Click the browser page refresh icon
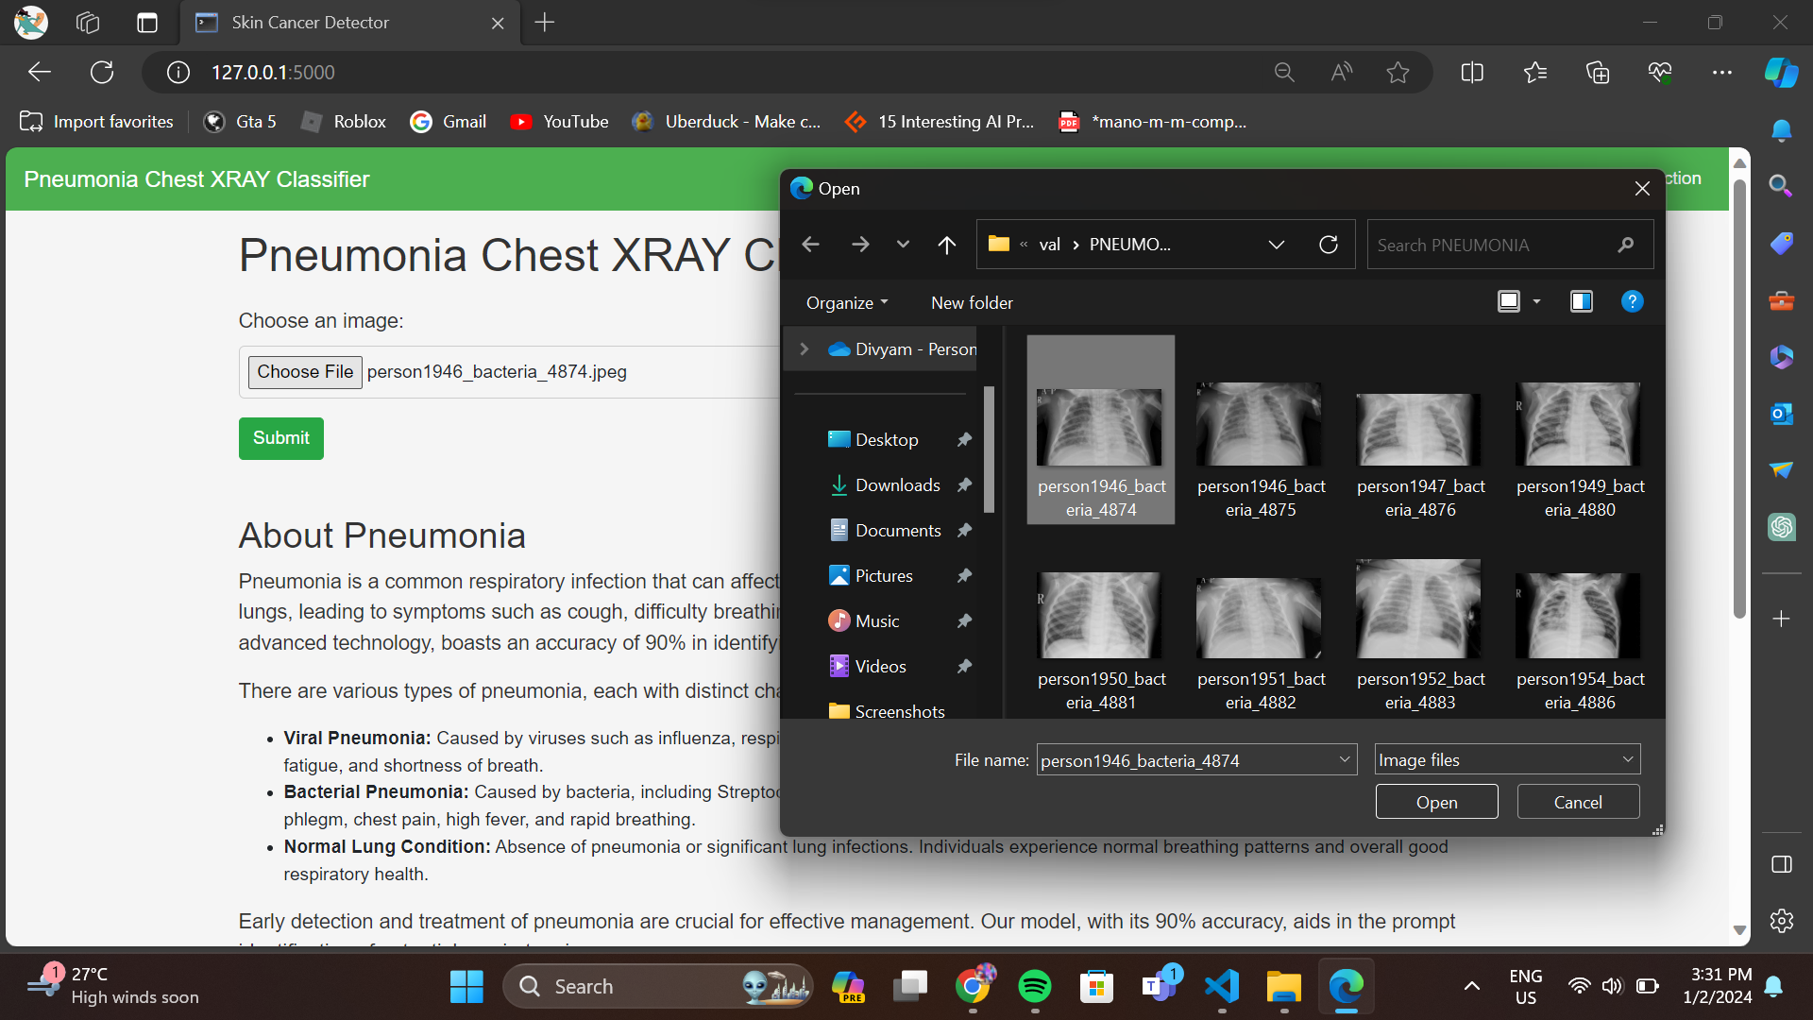The width and height of the screenshot is (1813, 1020). (x=102, y=73)
